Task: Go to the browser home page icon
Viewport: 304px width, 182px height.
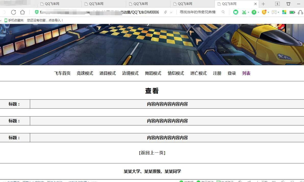Action: click(x=22, y=12)
